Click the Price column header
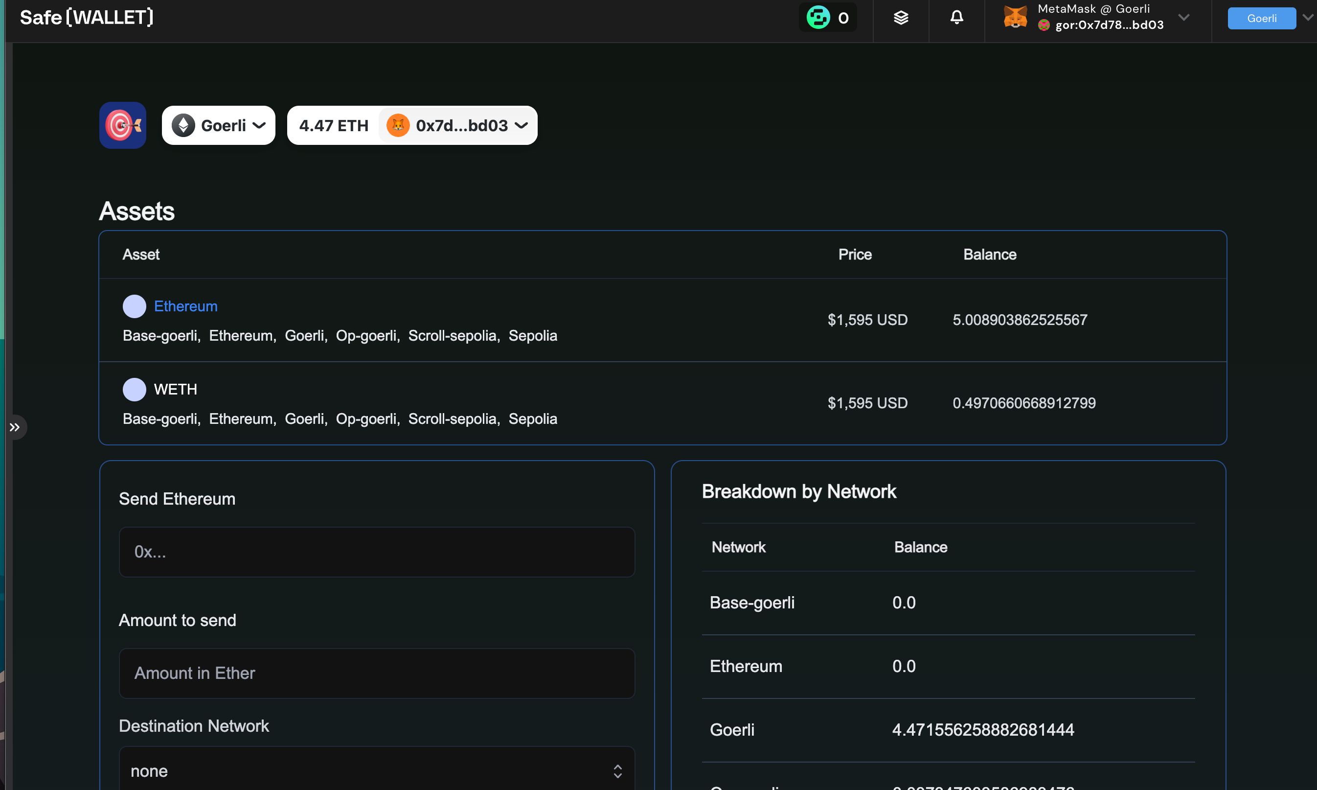 (x=855, y=255)
